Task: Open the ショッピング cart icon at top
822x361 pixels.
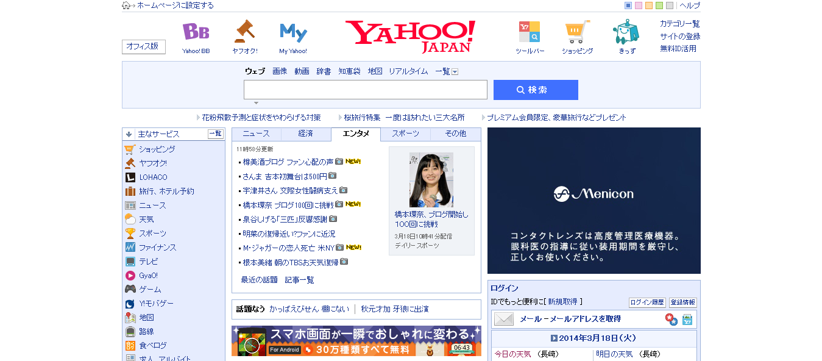Action: [x=577, y=32]
